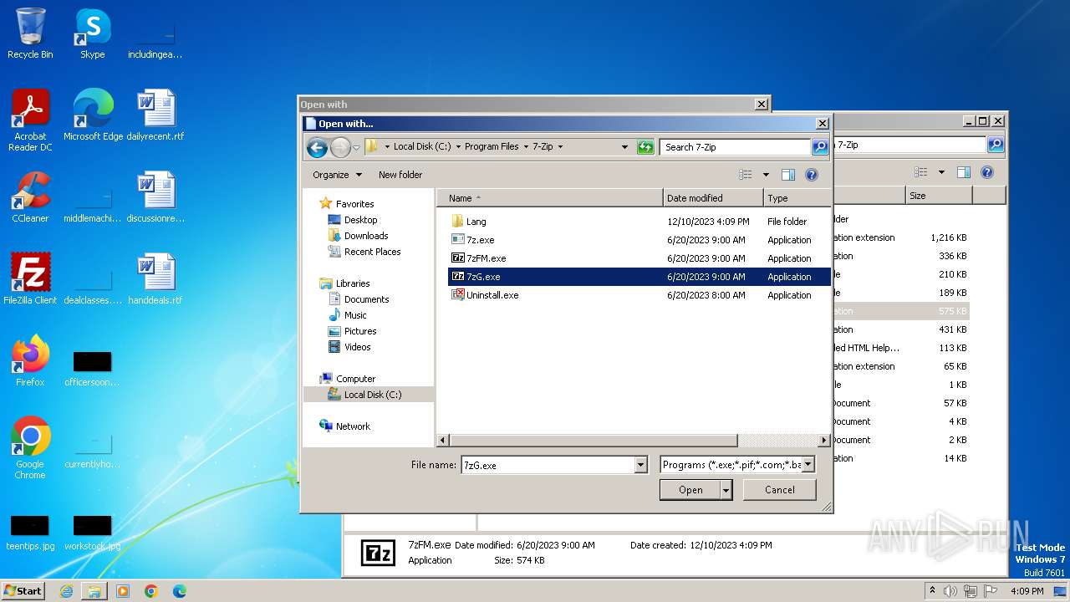Toggle the preview pane button in dialog
This screenshot has height=602, width=1070.
coord(787,175)
